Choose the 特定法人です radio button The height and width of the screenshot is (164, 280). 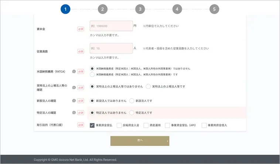(x=132, y=113)
